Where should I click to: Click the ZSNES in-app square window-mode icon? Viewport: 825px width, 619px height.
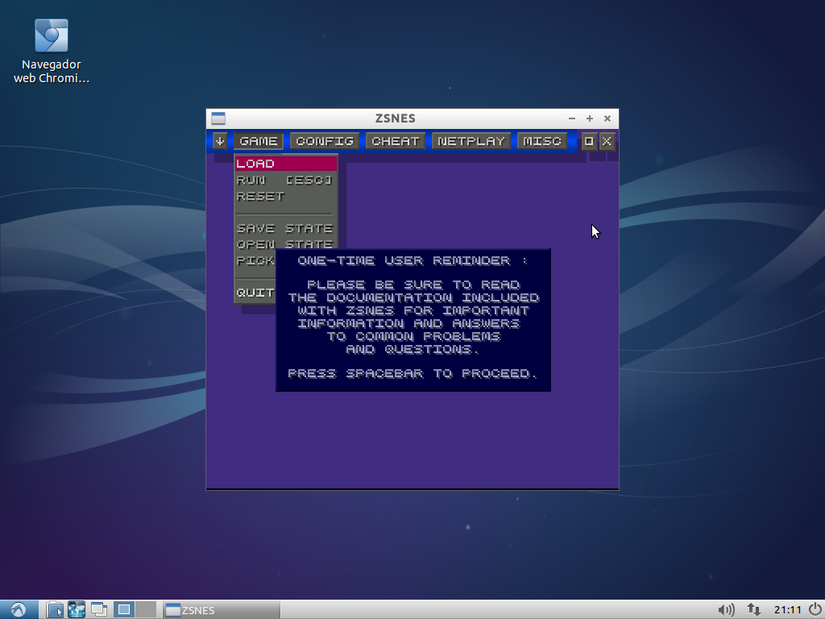coord(589,141)
